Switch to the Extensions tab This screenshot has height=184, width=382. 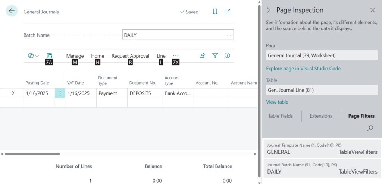(x=321, y=116)
